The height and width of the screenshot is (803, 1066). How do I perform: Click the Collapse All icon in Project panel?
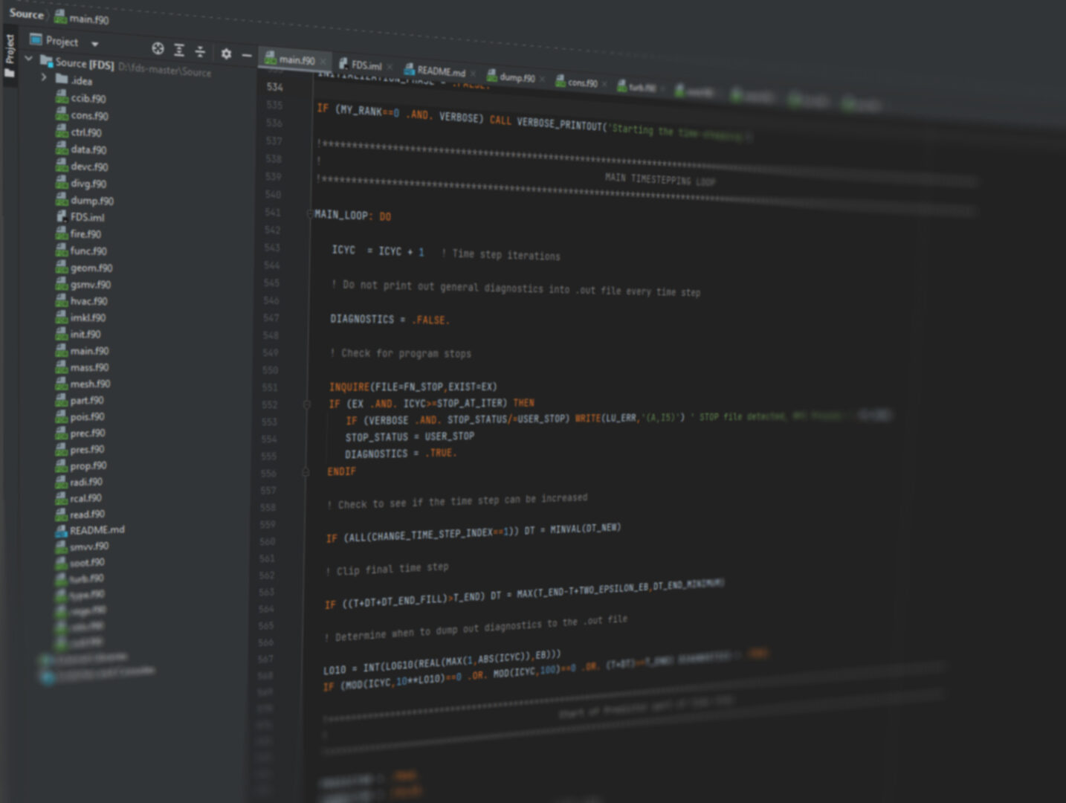[200, 51]
